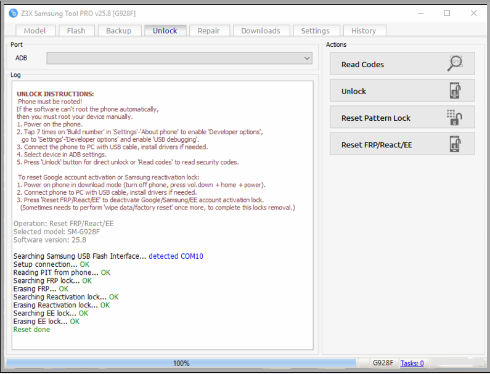Switch to the Settings tab
The height and width of the screenshot is (374, 490).
click(x=316, y=31)
